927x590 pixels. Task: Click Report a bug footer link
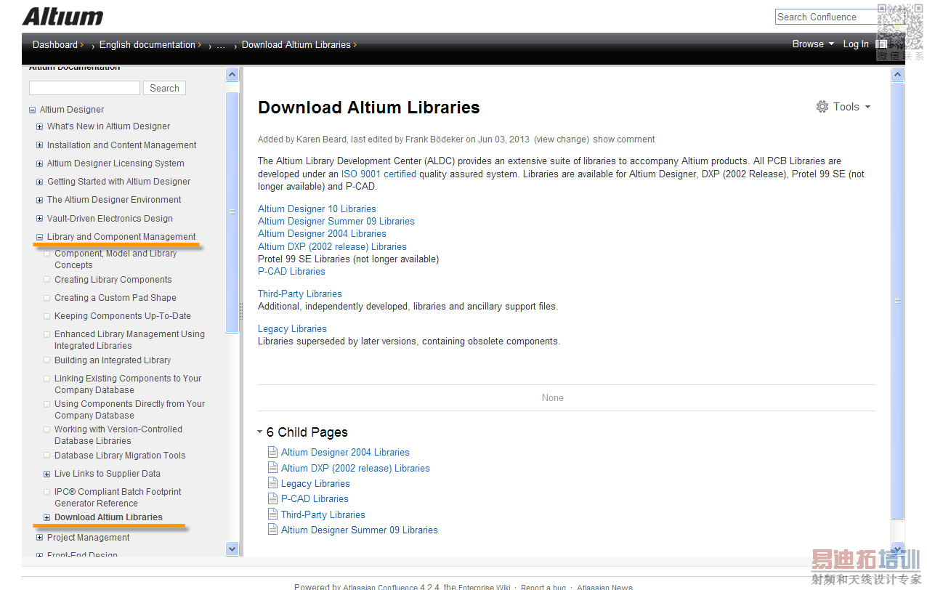click(543, 587)
